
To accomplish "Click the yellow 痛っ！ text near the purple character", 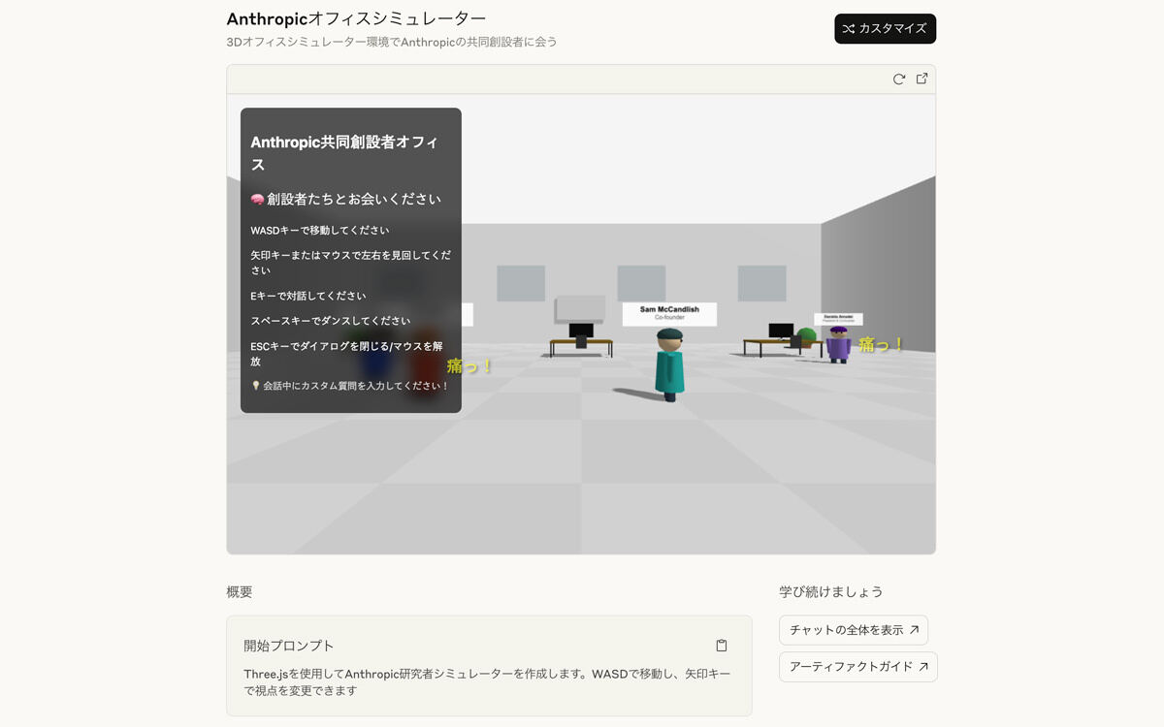I will pos(881,344).
